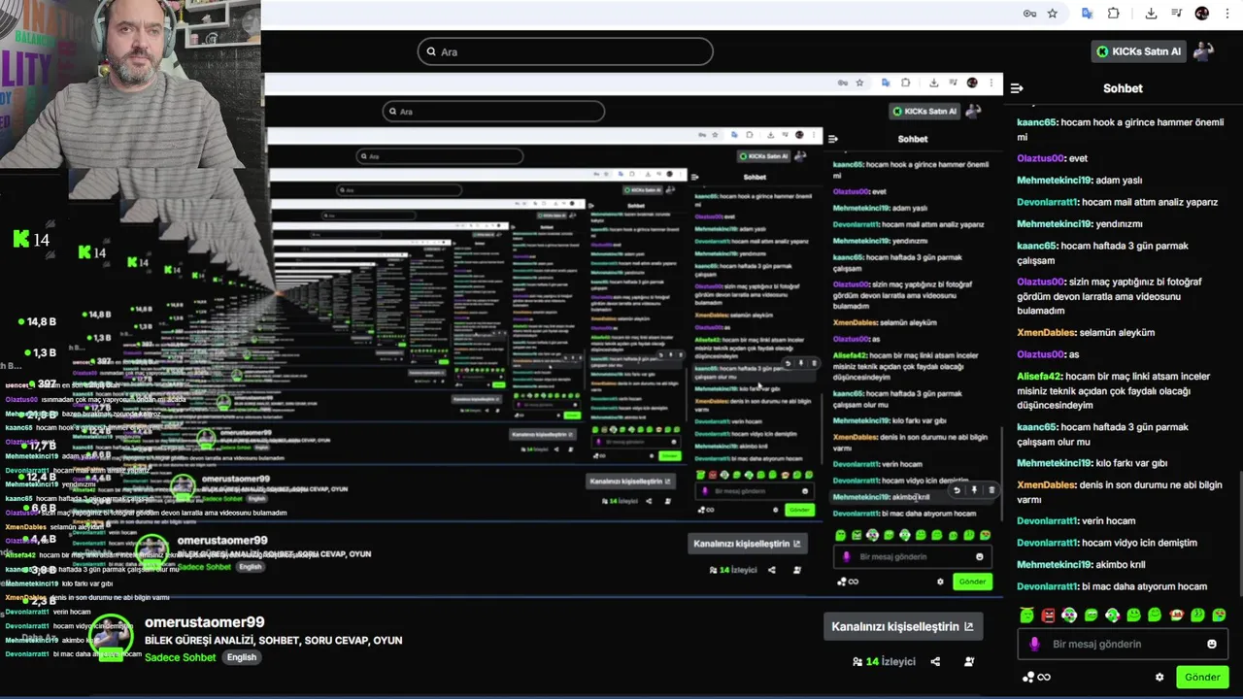Insert the purple-eyed headphone emote in the main chat
This screenshot has height=699, width=1243.
coord(1069,615)
